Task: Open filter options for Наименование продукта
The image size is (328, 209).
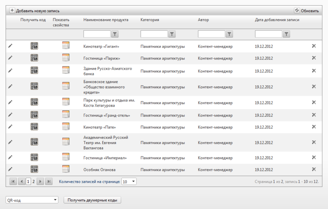Action: [115, 34]
